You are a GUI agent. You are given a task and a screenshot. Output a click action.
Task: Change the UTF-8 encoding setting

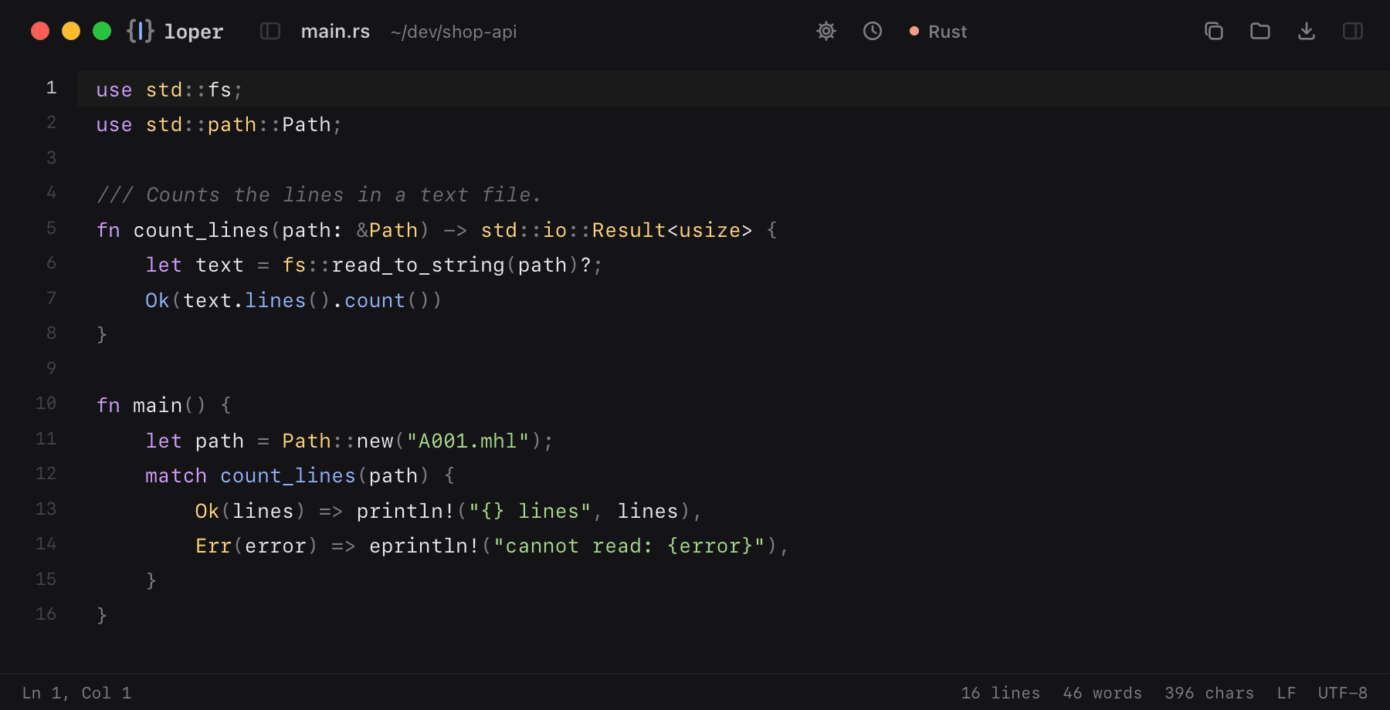pos(1342,693)
